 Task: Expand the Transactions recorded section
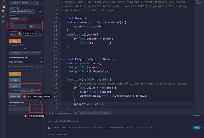tap(41, 57)
